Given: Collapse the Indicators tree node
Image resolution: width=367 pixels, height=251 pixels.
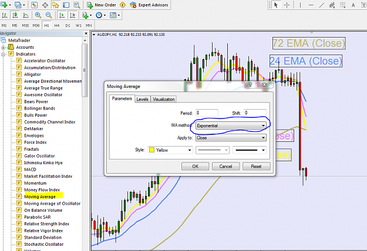Looking at the screenshot, I should coord(4,54).
